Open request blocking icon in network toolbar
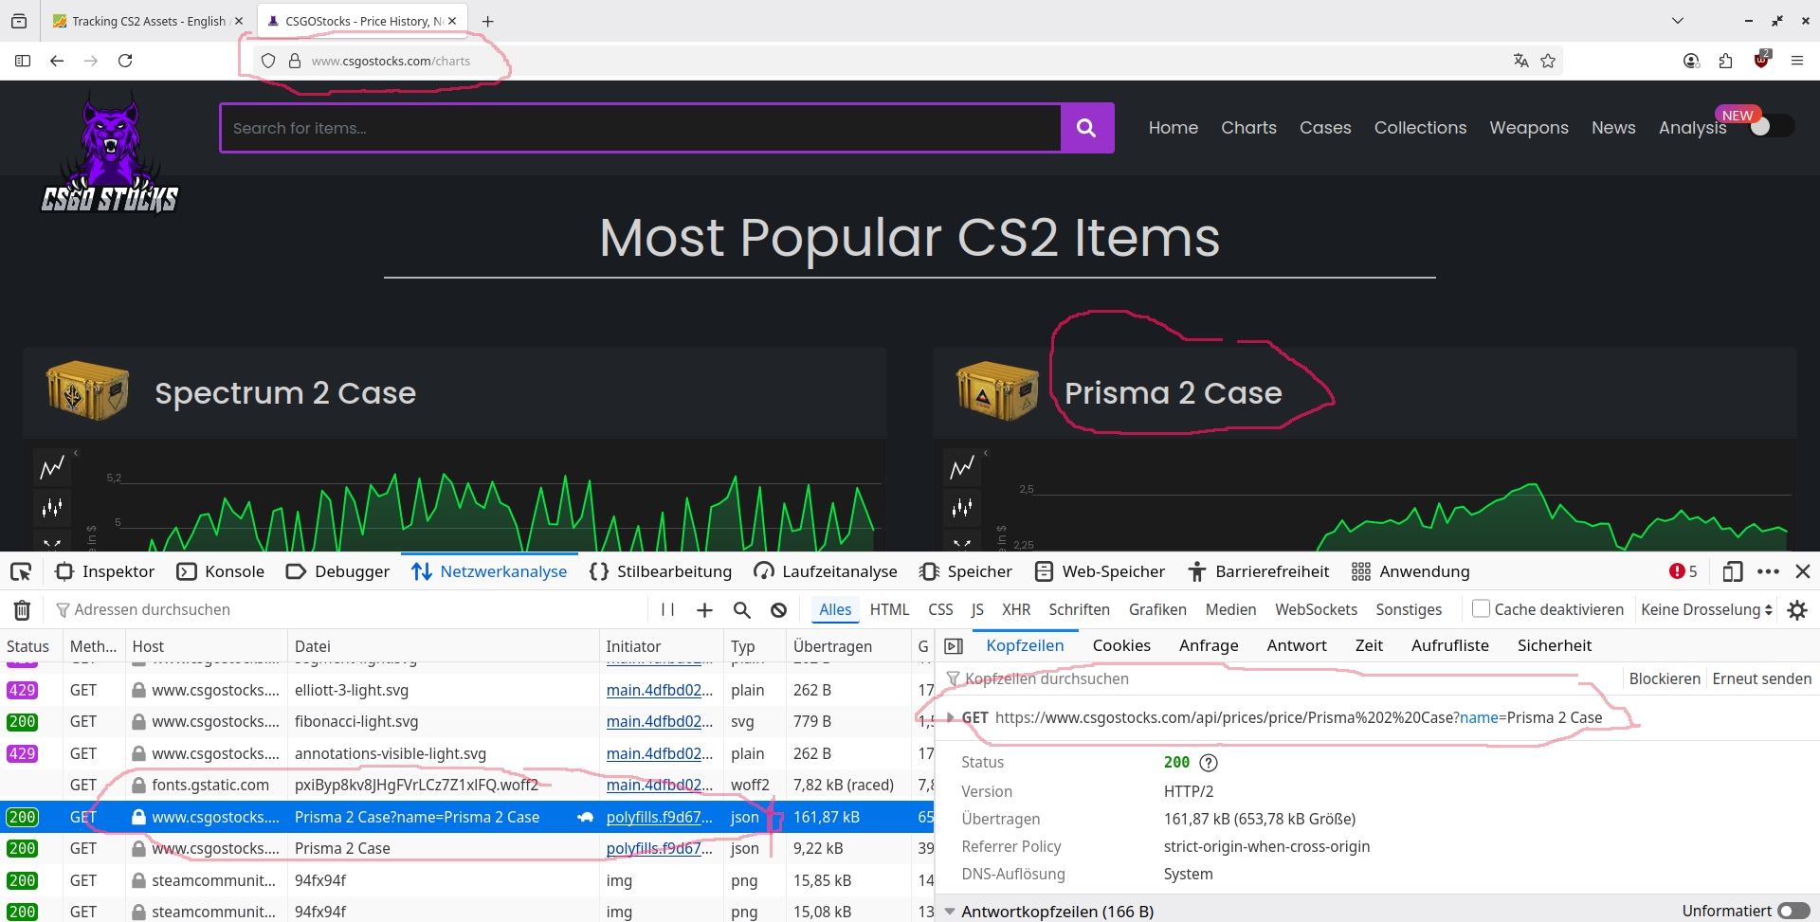This screenshot has height=922, width=1820. click(x=778, y=609)
